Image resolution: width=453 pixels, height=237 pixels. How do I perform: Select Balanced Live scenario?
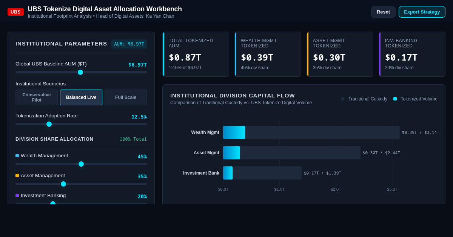click(x=81, y=97)
